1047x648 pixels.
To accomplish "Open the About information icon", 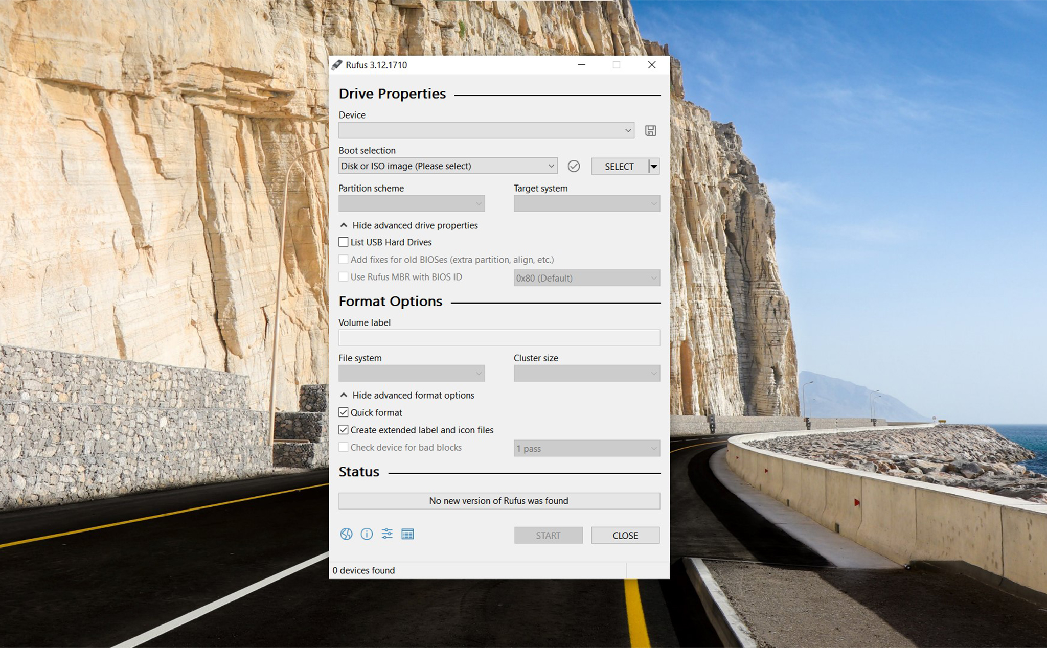I will coord(367,534).
